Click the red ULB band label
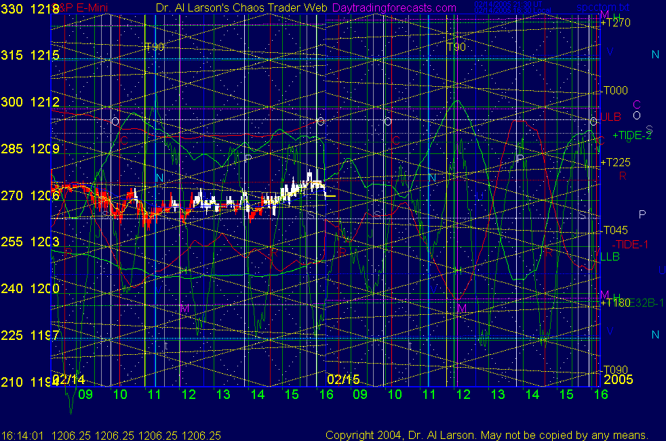 click(611, 117)
